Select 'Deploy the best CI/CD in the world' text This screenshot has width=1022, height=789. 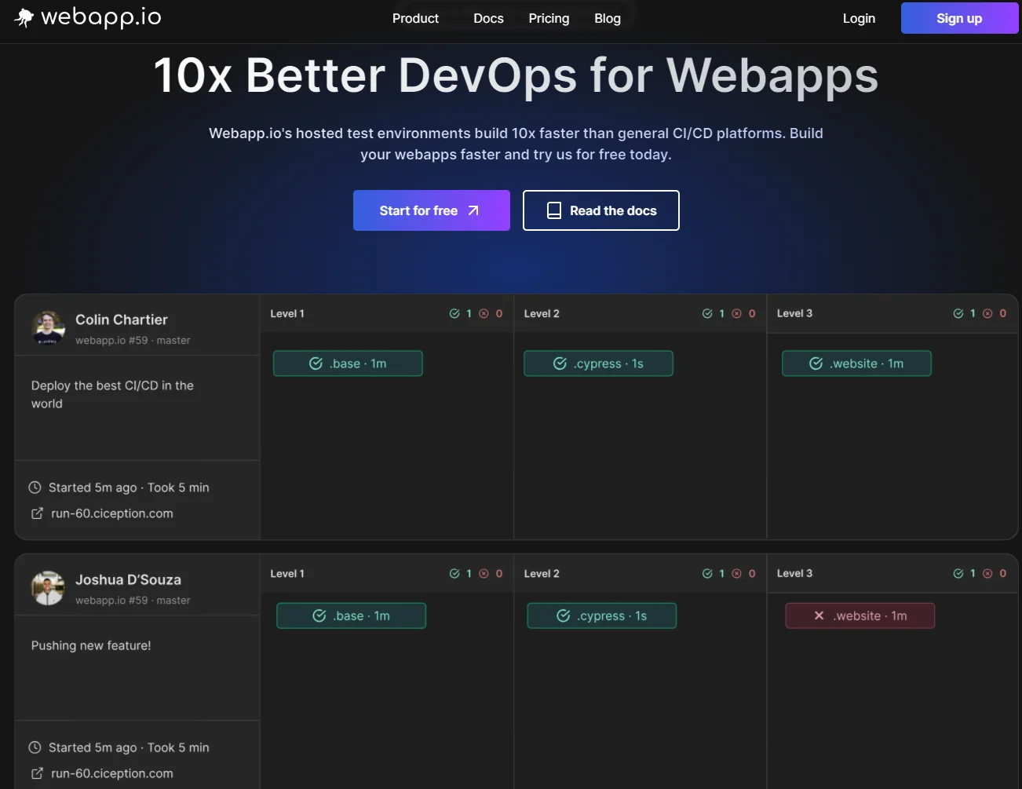(112, 394)
